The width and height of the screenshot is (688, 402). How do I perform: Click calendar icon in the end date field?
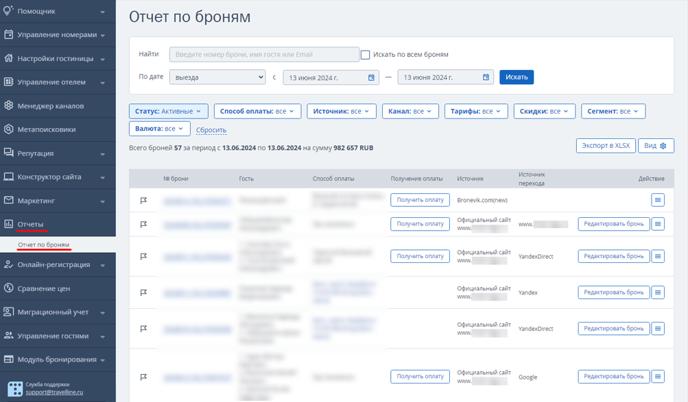pos(486,77)
